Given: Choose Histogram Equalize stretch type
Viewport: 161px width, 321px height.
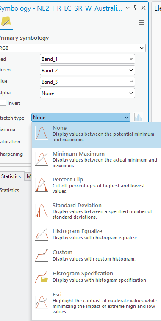Looking at the screenshot, I should (x=97, y=234).
